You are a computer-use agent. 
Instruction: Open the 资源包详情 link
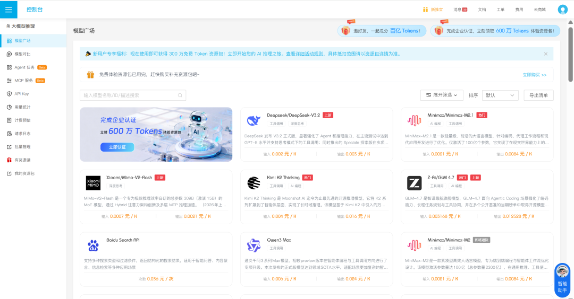376,54
